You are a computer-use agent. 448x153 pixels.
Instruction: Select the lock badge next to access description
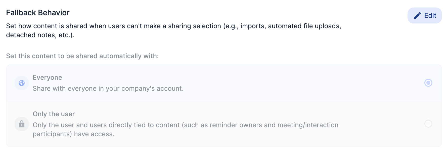click(x=22, y=124)
